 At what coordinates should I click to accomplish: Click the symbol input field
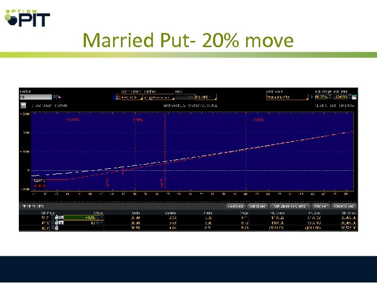(36, 97)
